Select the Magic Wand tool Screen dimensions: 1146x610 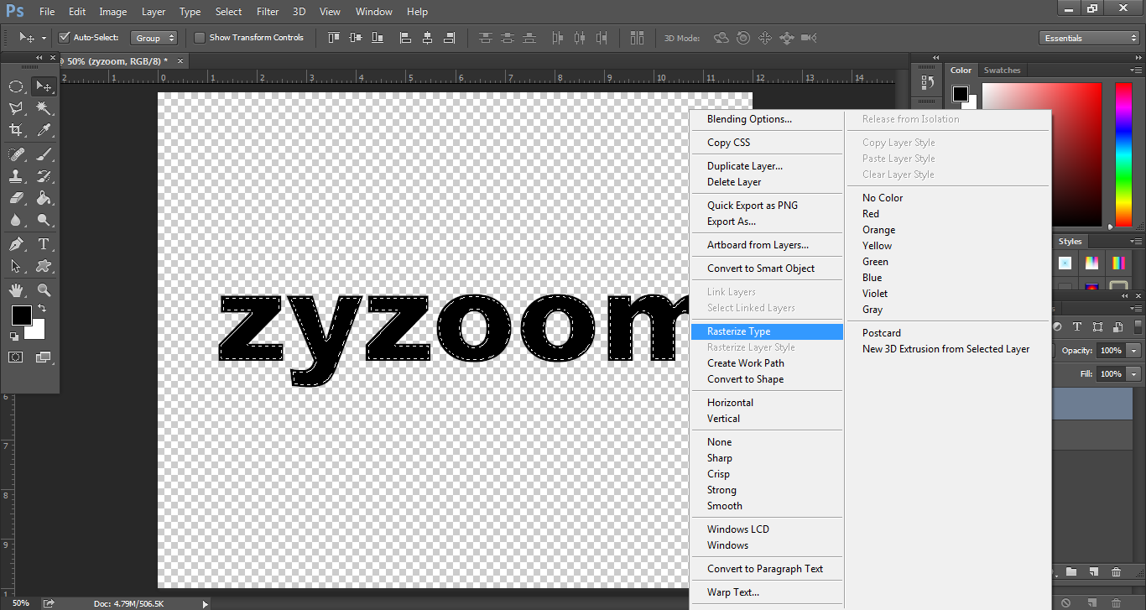44,108
